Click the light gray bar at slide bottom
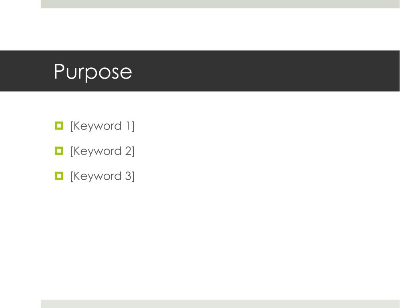 220,304
